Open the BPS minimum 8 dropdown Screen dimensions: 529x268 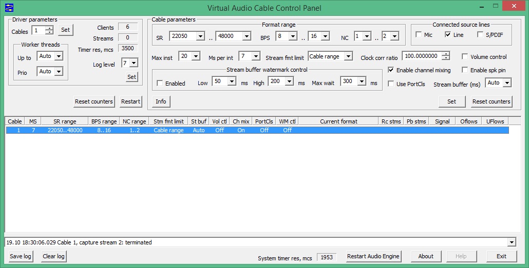point(293,36)
